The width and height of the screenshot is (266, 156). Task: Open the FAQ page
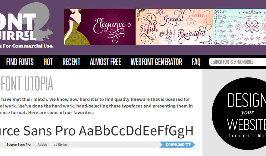196,62
